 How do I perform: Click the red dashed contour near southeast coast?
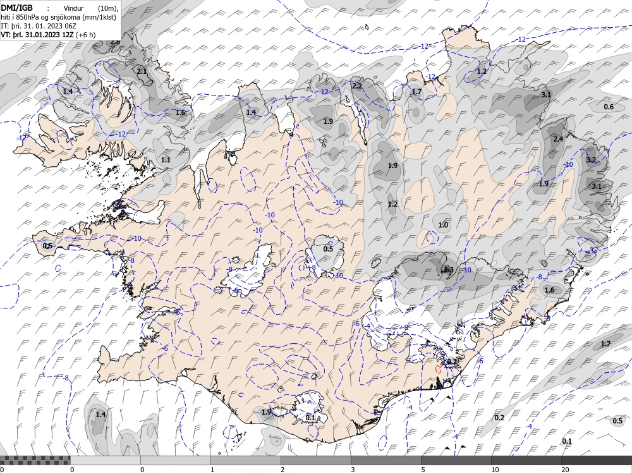point(439,369)
